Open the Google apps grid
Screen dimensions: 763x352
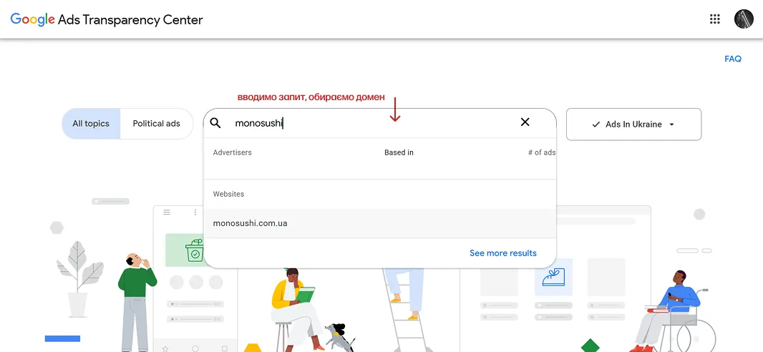pos(714,19)
